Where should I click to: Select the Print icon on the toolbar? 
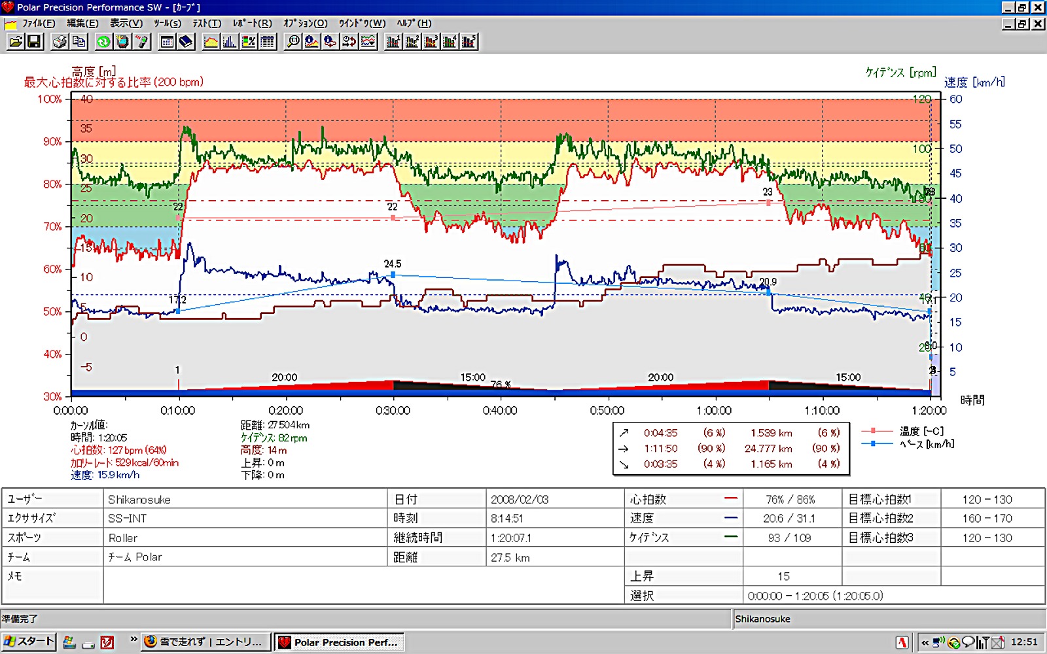[x=59, y=41]
